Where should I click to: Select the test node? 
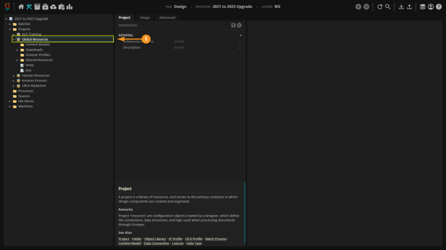click(x=28, y=71)
